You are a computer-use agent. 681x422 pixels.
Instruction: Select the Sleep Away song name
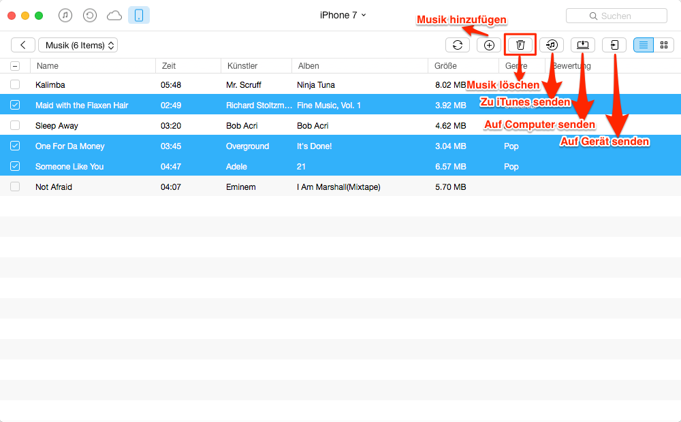tap(57, 126)
